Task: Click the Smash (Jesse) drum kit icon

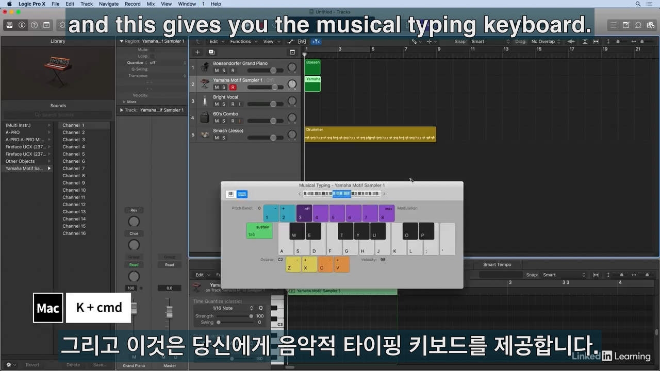Action: coord(205,134)
